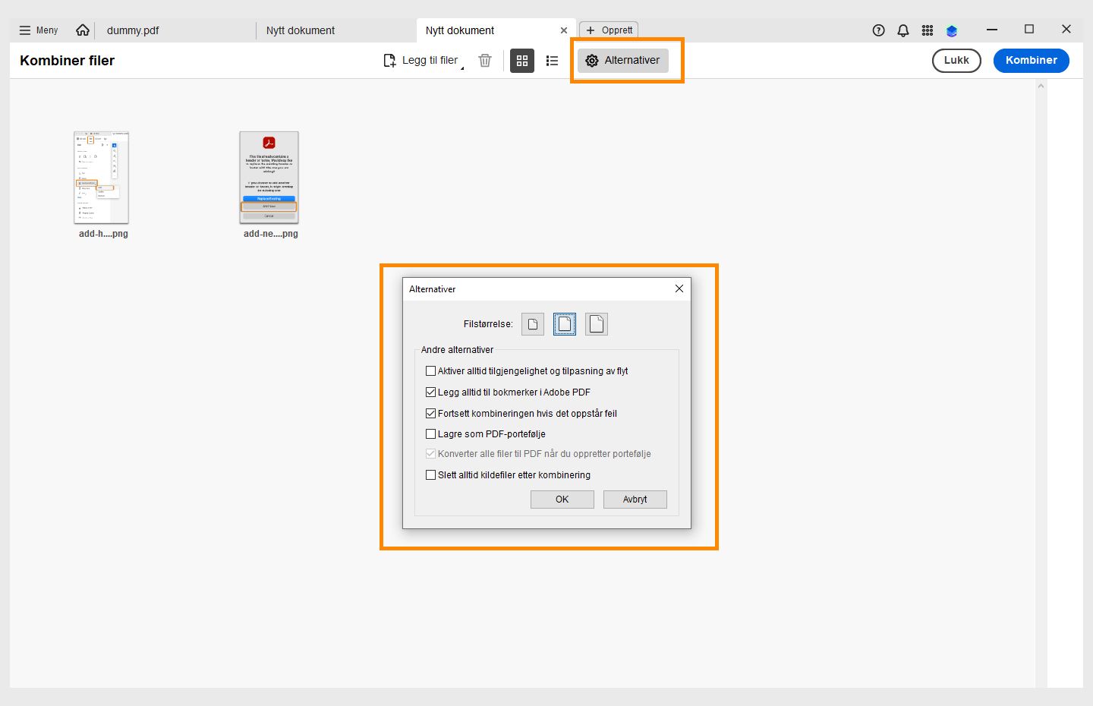The width and height of the screenshot is (1093, 706).
Task: Click Avbryt in the Alternativer dialog
Action: click(635, 500)
